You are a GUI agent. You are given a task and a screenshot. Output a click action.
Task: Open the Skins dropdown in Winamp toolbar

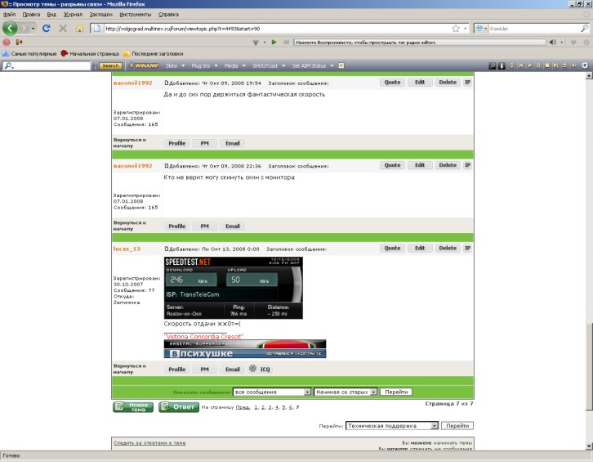174,65
